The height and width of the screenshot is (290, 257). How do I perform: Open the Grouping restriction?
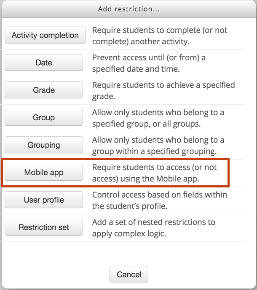[44, 145]
